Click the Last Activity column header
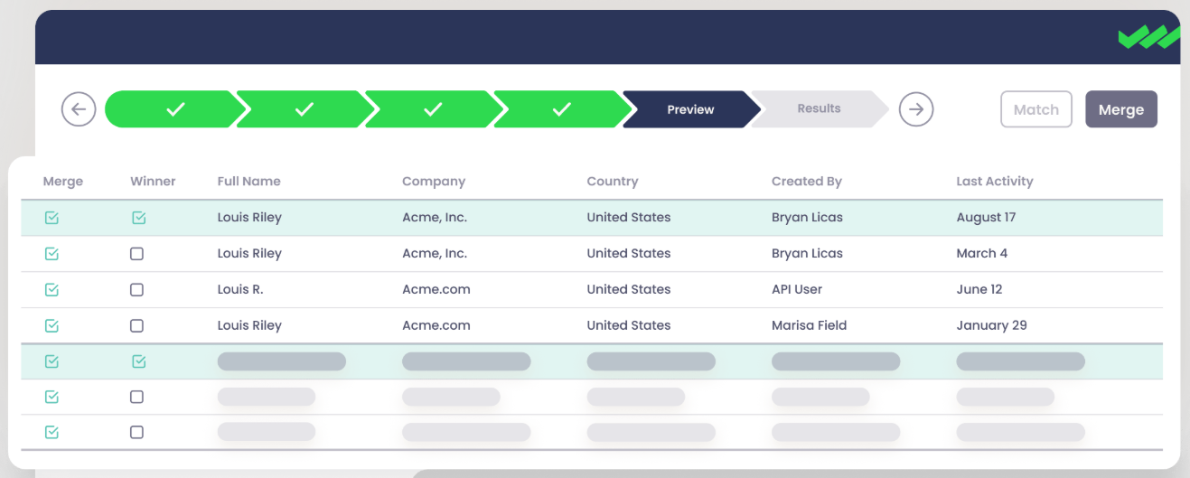 tap(995, 181)
